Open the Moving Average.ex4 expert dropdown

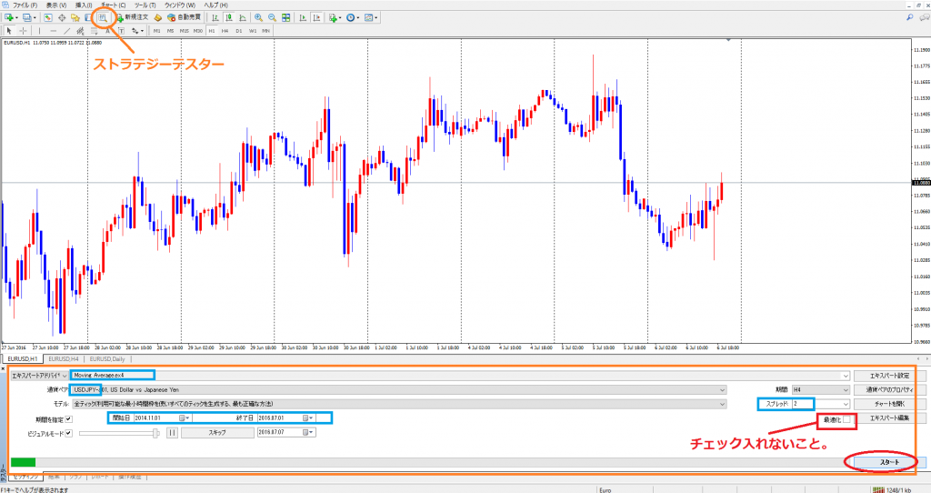461,376
